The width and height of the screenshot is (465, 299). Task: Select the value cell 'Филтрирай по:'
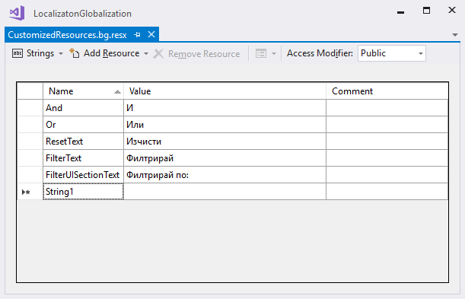point(225,175)
